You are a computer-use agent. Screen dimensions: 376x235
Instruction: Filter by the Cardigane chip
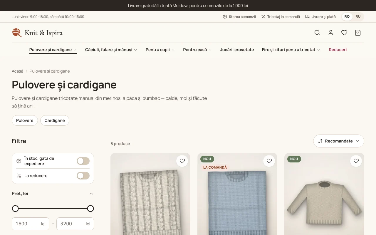pyautogui.click(x=55, y=120)
